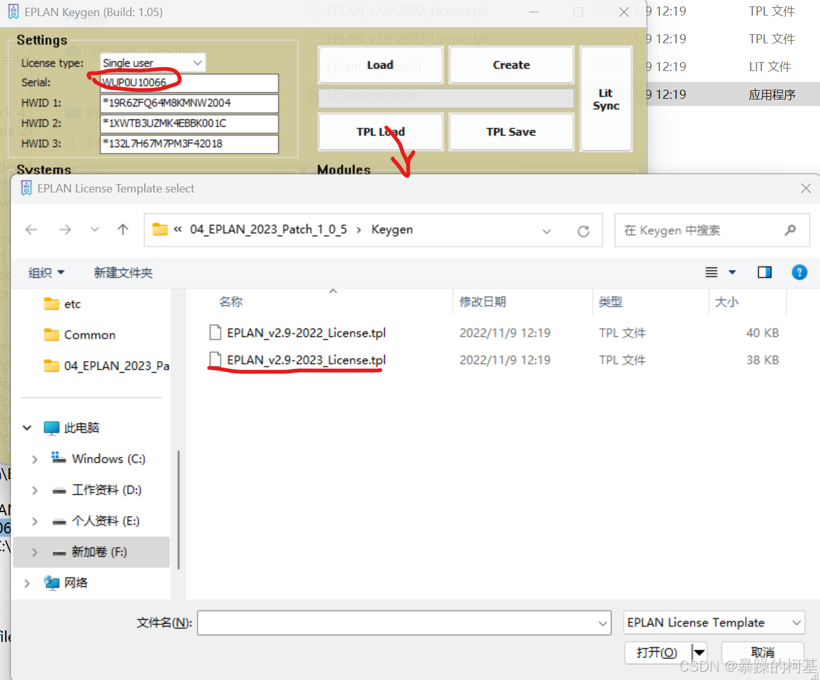This screenshot has height=680, width=820.
Task: Click the search magnifier icon
Action: pyautogui.click(x=790, y=230)
